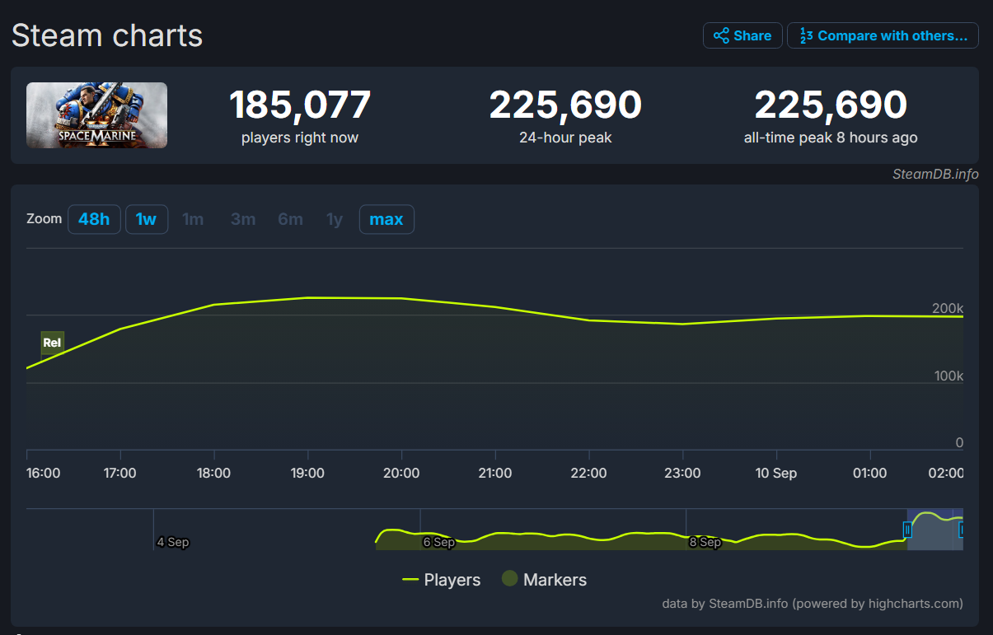Click the 19:00 x-axis label

point(307,473)
